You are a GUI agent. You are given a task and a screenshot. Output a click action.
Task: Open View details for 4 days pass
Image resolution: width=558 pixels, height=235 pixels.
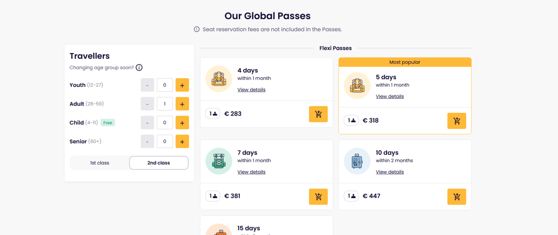pyautogui.click(x=251, y=90)
